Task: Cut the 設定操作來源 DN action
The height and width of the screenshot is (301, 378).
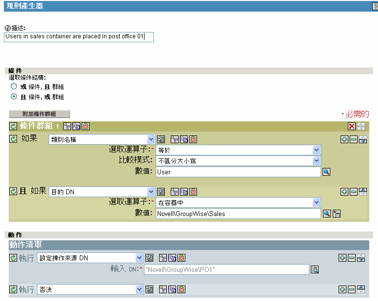Action: coord(163,258)
